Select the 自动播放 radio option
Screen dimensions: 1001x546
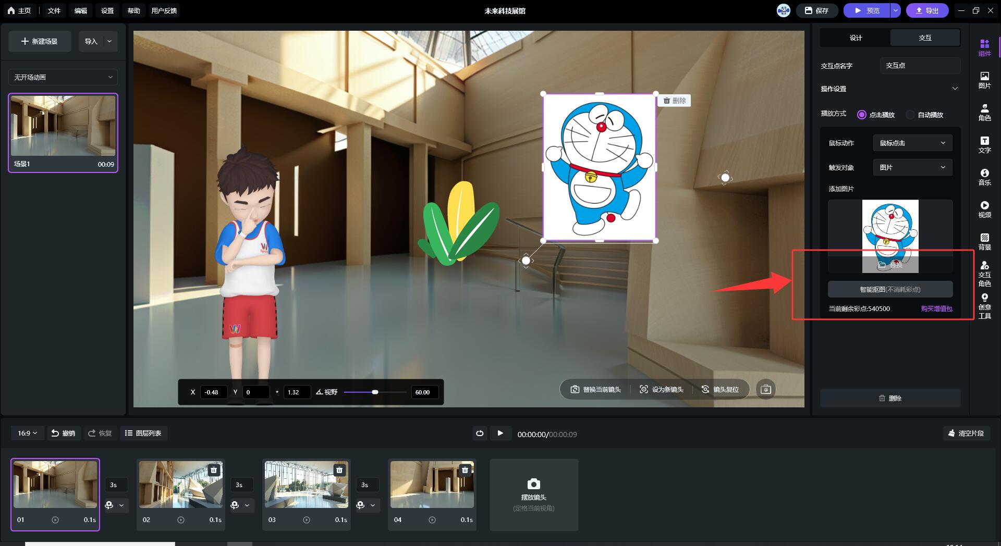[910, 115]
